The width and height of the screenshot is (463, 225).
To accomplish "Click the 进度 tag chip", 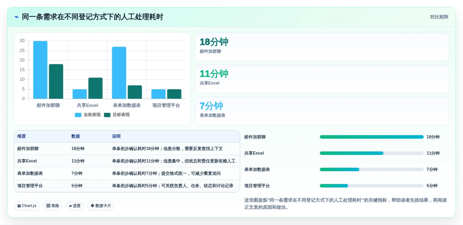I will pos(75,206).
